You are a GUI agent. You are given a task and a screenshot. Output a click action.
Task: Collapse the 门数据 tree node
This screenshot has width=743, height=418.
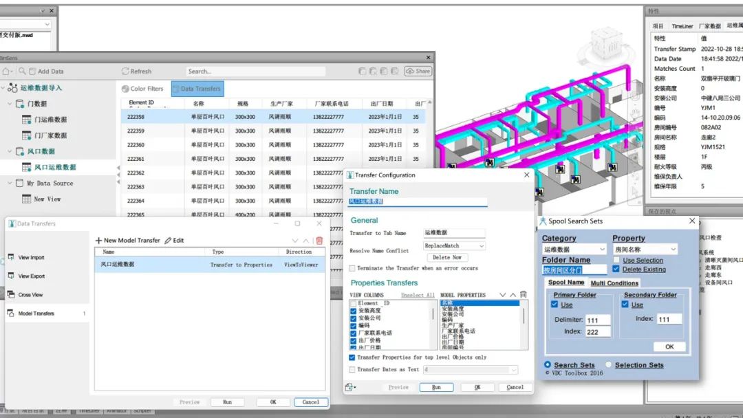[x=9, y=104]
